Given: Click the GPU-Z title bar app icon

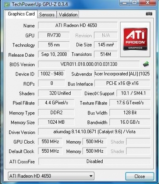Looking at the screenshot, I should [7, 4].
